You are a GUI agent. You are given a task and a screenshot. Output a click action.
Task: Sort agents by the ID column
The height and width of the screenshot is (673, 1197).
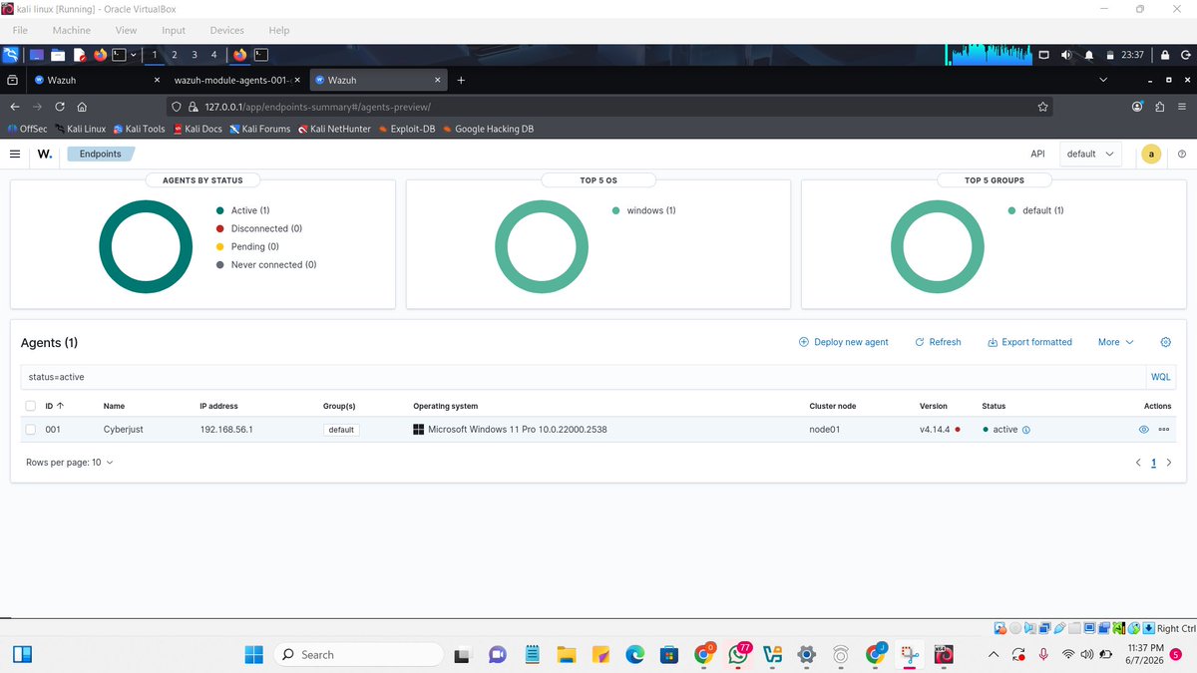click(x=54, y=406)
